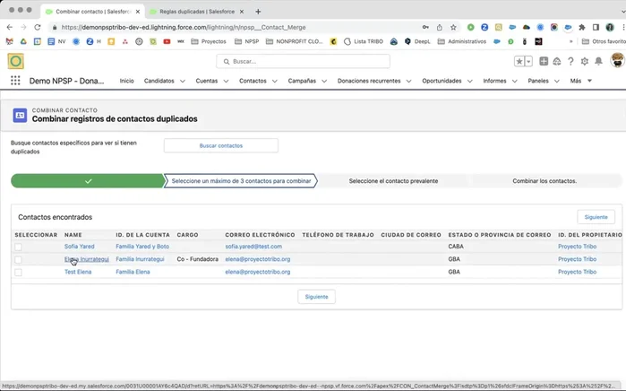Select the Sofia Yared contact checkbox
Viewport: 626px width, 391px height.
click(x=18, y=247)
